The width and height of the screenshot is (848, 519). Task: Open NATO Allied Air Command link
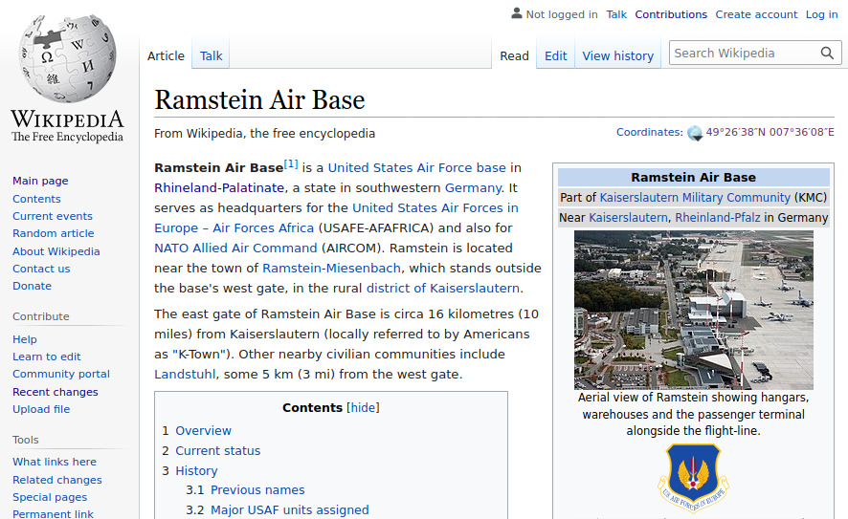pyautogui.click(x=235, y=248)
